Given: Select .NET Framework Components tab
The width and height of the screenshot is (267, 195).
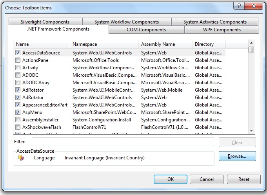Looking at the screenshot, I should (x=58, y=29).
